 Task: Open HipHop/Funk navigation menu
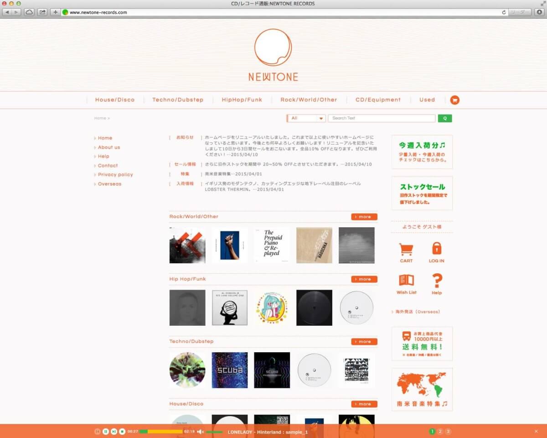[x=242, y=100]
